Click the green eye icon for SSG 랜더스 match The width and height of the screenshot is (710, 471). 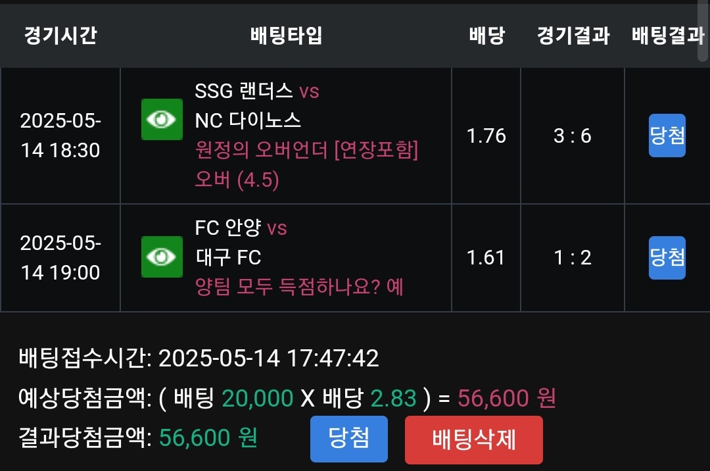coord(162,119)
